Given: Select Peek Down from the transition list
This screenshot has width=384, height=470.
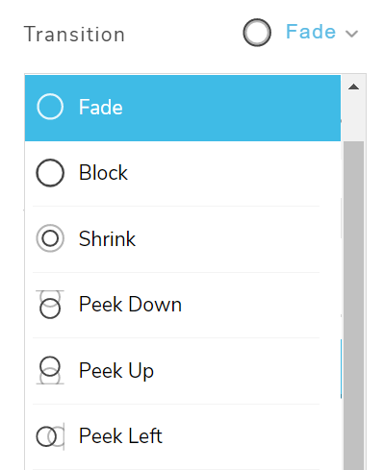Looking at the screenshot, I should click(x=183, y=305).
